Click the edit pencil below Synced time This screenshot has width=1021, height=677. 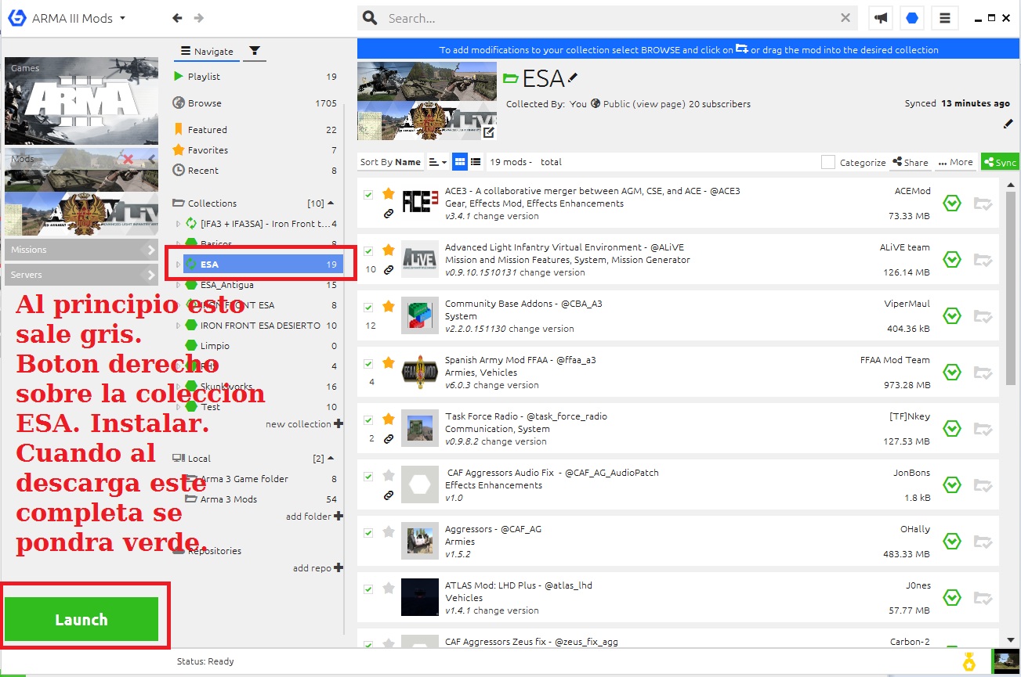click(x=1008, y=123)
